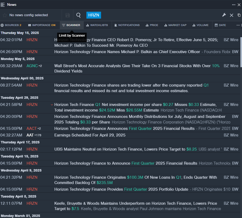This screenshot has width=242, height=218.
Task: Expand the +2 tickers next to AGNC
Action: click(x=40, y=66)
